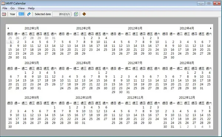The width and height of the screenshot is (222, 137).
Task: Select day 31 in July 2012
Action: 128,92
